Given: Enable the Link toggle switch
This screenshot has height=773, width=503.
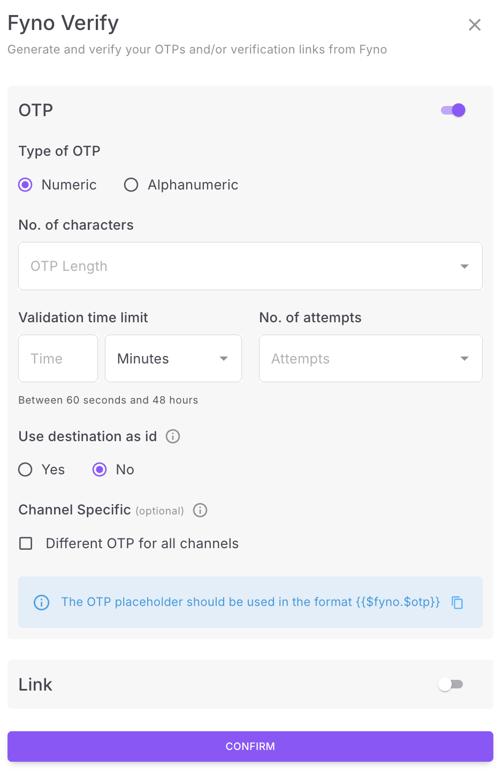Looking at the screenshot, I should (451, 684).
